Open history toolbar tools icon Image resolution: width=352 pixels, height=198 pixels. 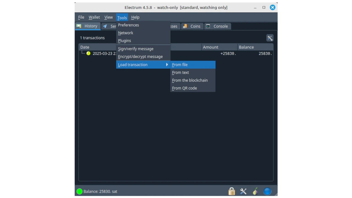pos(270,38)
